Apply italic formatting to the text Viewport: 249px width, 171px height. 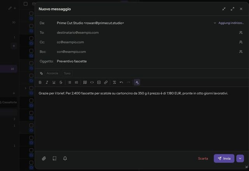47,82
